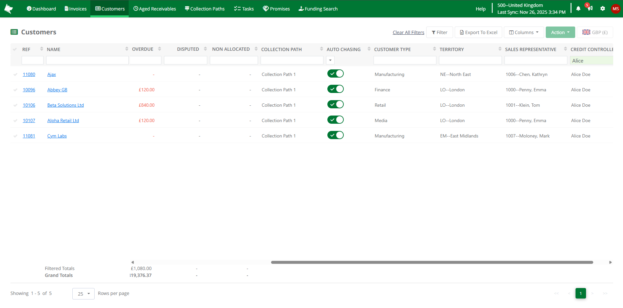Image resolution: width=623 pixels, height=308 pixels.
Task: Open the Action dropdown
Action: pos(560,32)
